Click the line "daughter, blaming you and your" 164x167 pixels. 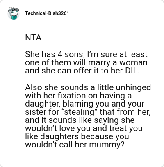[x=84, y=104]
